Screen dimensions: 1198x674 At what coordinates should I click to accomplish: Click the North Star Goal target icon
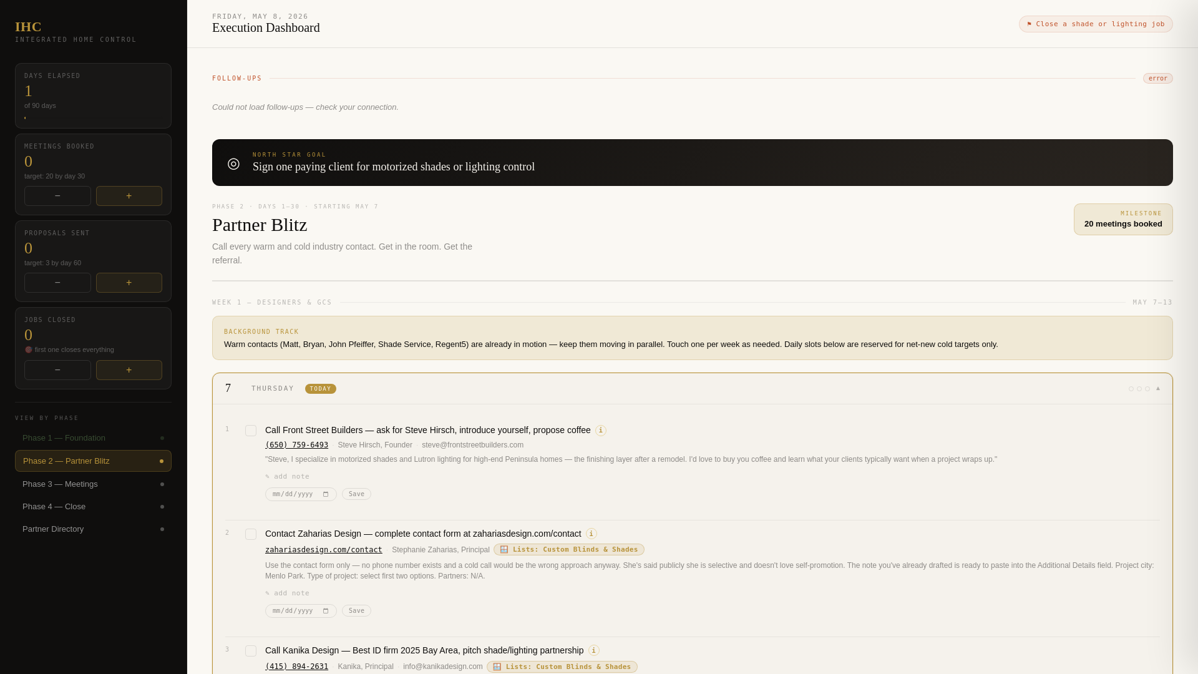pyautogui.click(x=233, y=164)
